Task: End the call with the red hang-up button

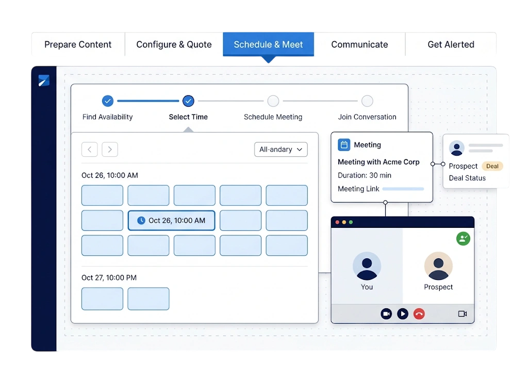Action: click(419, 313)
